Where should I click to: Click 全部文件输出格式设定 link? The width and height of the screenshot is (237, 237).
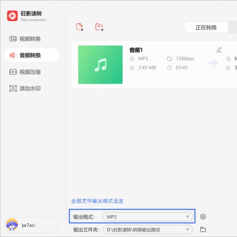click(x=97, y=201)
